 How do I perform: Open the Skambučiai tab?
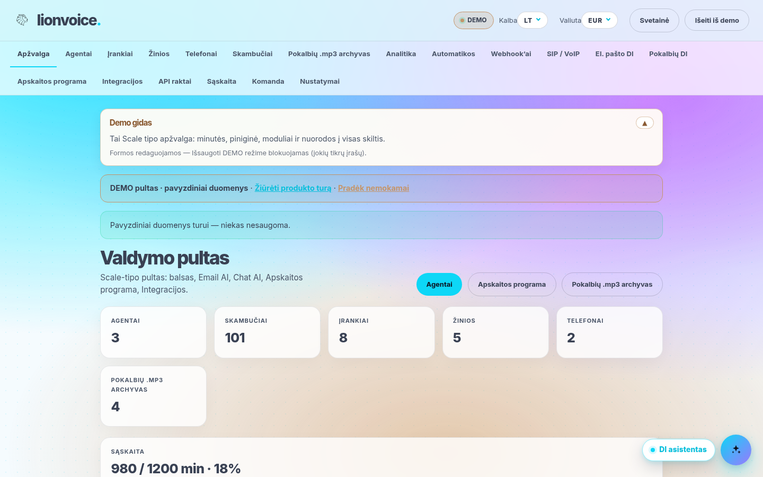coord(253,54)
